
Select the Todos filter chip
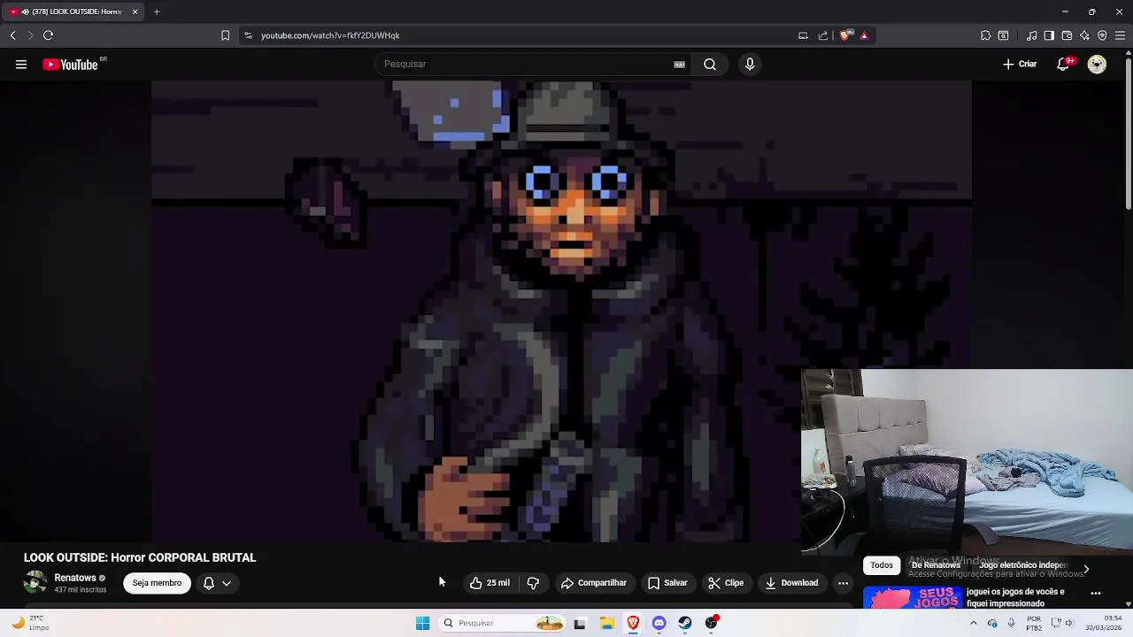pos(881,565)
